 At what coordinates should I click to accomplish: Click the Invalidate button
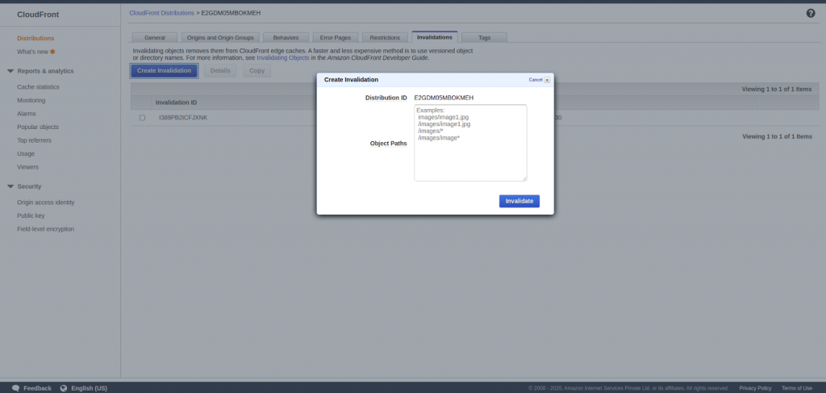519,201
